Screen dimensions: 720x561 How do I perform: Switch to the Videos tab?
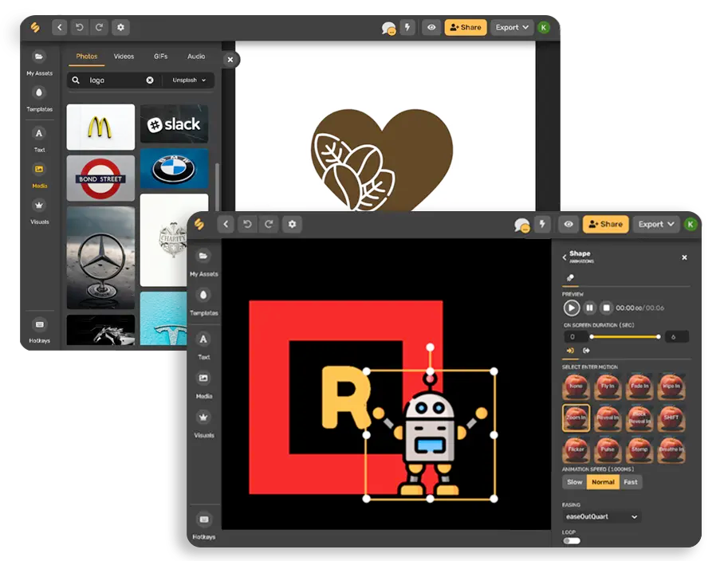(124, 57)
